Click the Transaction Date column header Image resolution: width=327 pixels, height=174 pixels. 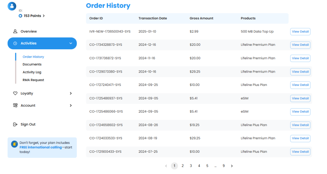click(153, 18)
